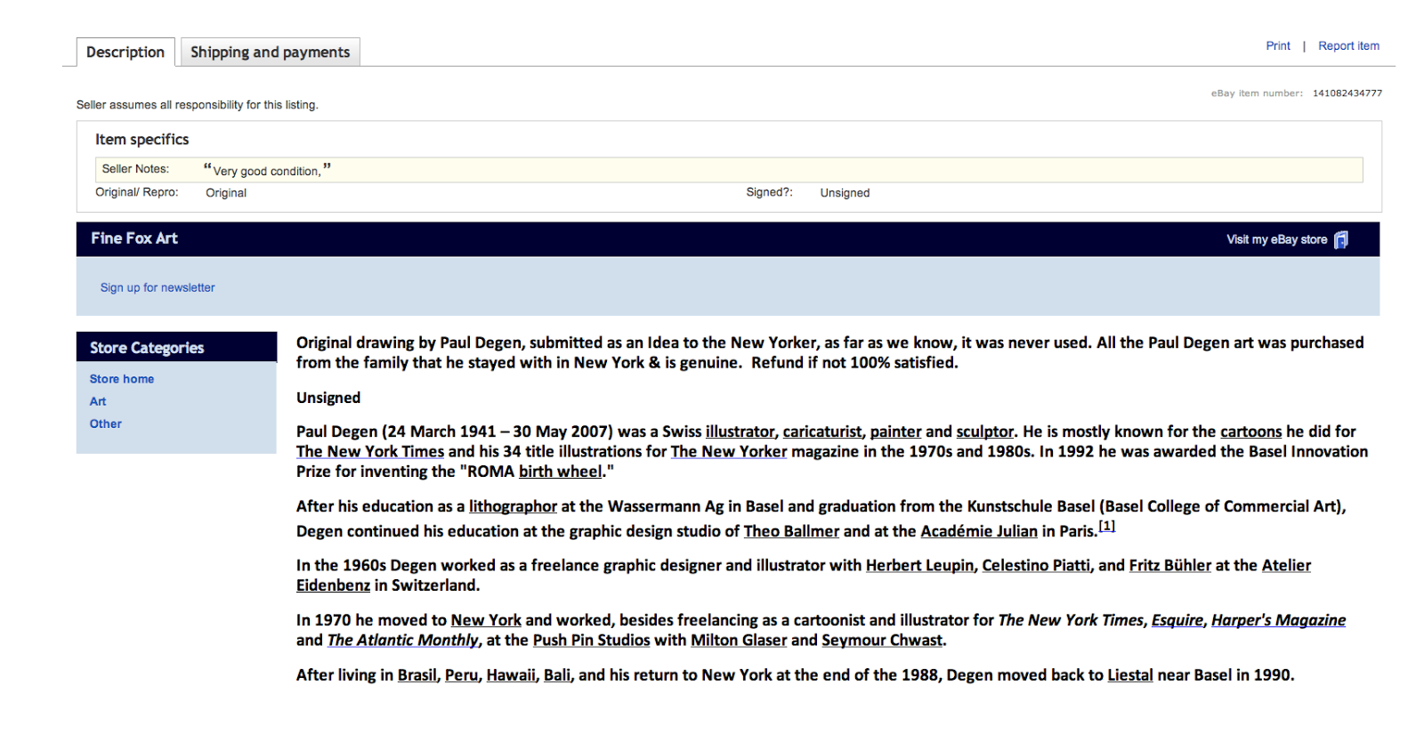
Task: Click the Peru link
Action: [461, 675]
